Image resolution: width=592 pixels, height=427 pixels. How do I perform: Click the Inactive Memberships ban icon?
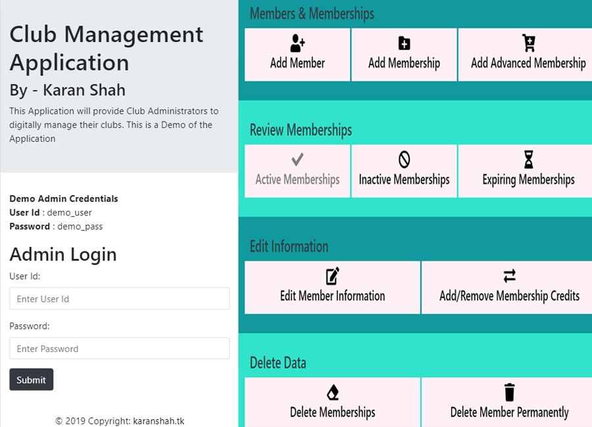click(x=404, y=158)
